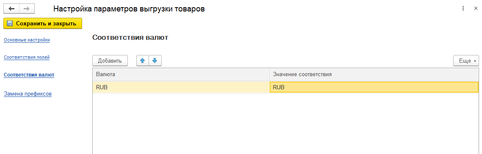Select the Соответствия валют section
482x154 pixels.
click(29, 75)
